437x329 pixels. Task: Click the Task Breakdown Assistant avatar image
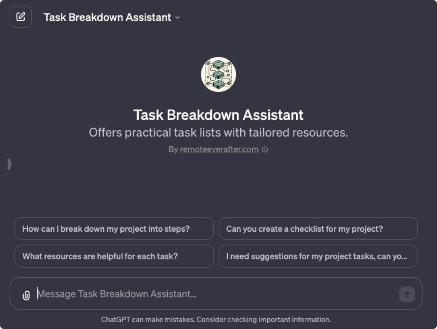coord(218,74)
